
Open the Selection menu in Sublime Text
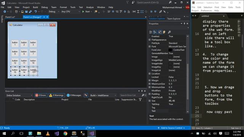[x=208, y=7]
